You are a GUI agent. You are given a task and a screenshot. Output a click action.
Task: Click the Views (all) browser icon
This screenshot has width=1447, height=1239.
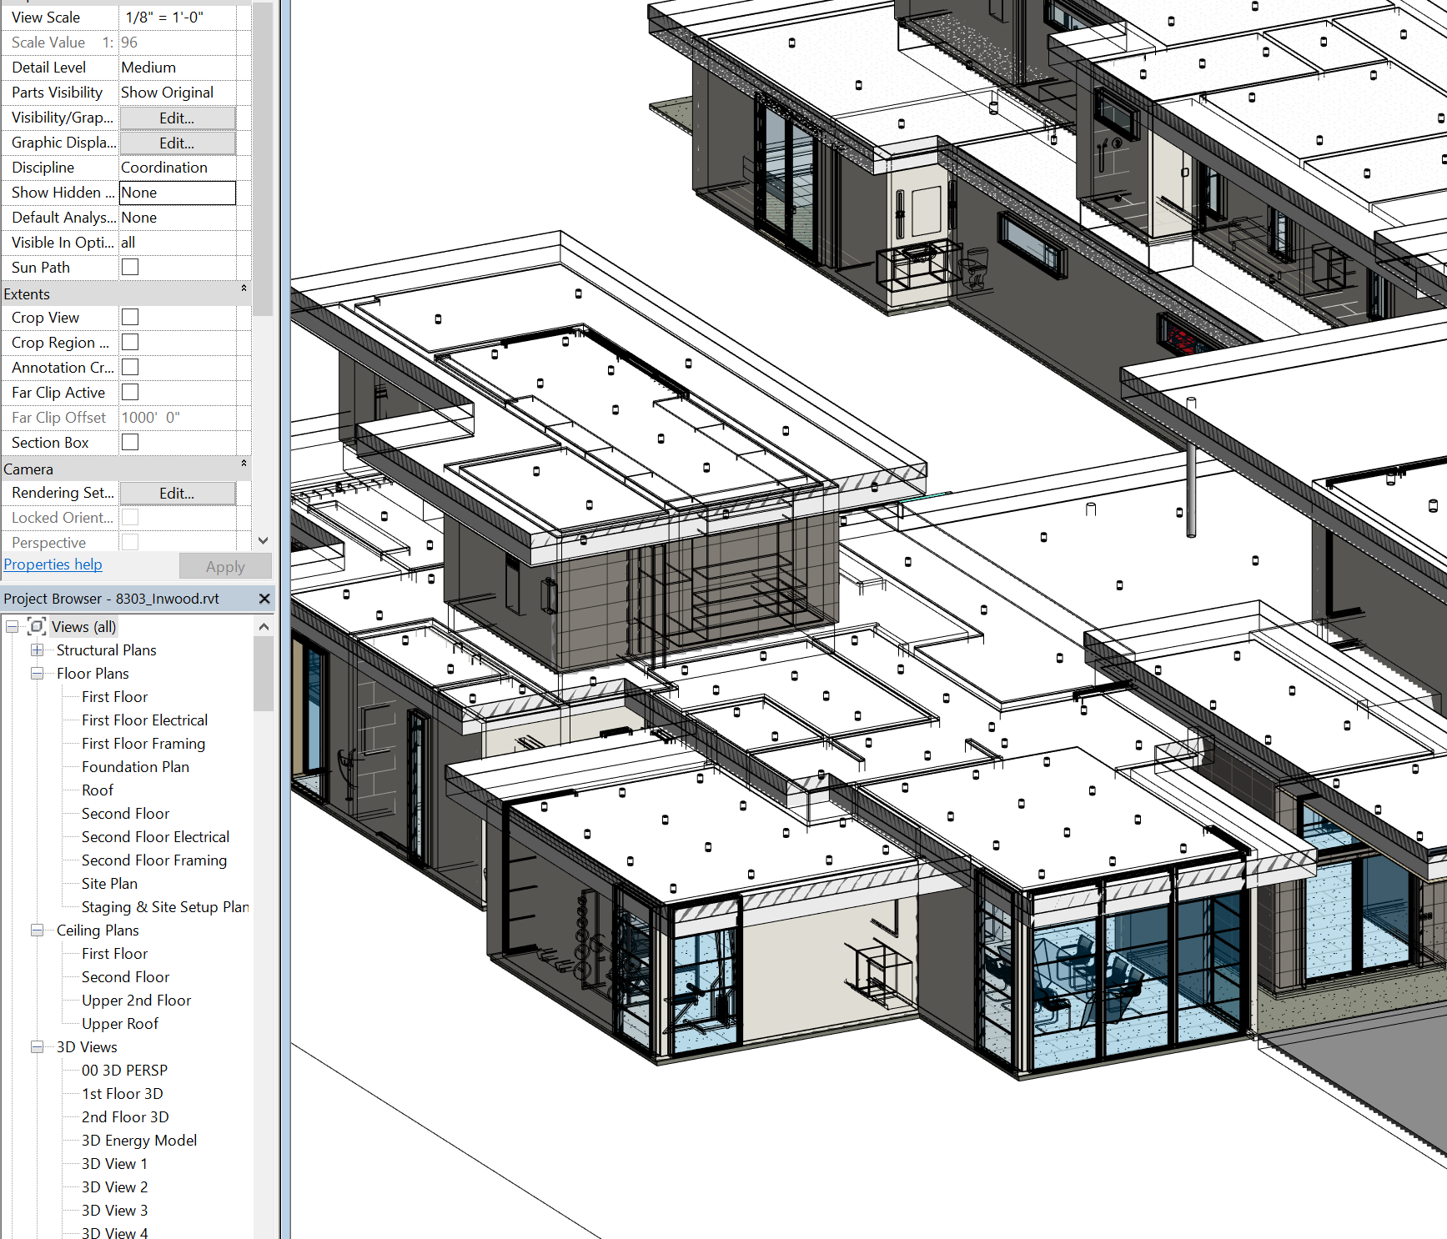pyautogui.click(x=37, y=627)
